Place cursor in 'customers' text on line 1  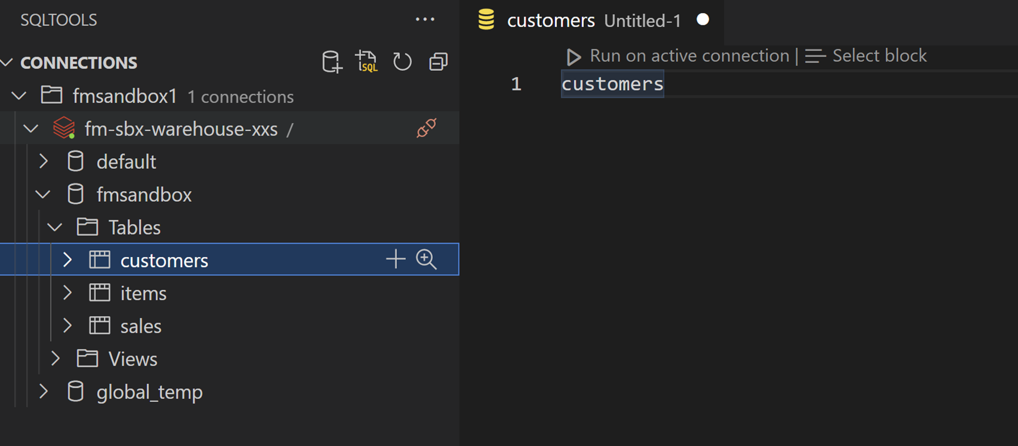click(612, 84)
